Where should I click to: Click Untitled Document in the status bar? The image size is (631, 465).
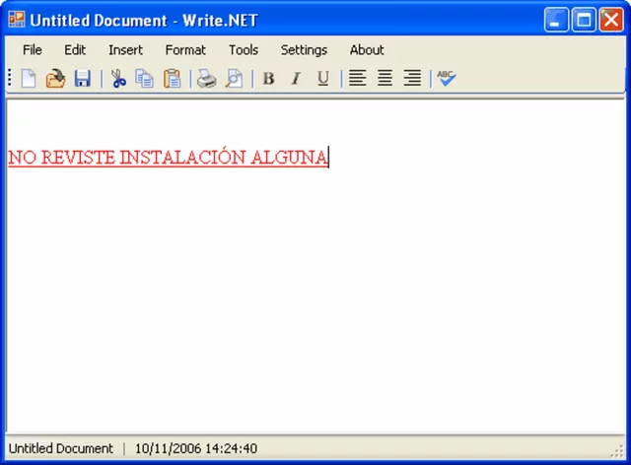coord(61,448)
